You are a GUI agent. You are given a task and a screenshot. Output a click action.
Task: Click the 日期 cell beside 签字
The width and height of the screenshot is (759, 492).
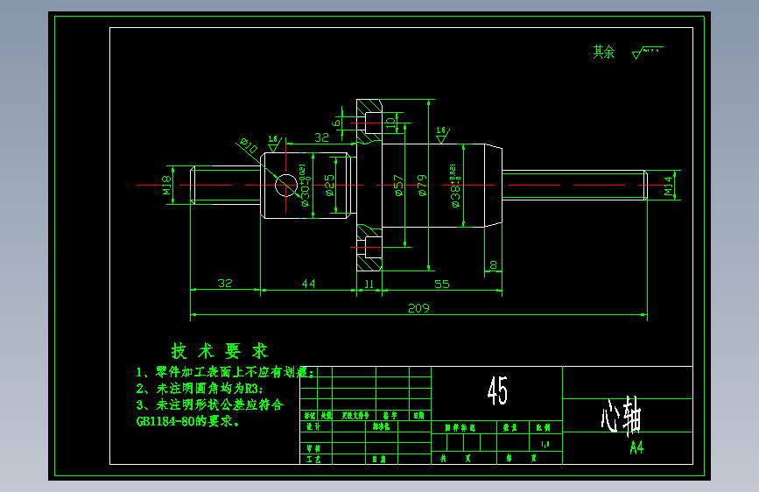pyautogui.click(x=418, y=416)
